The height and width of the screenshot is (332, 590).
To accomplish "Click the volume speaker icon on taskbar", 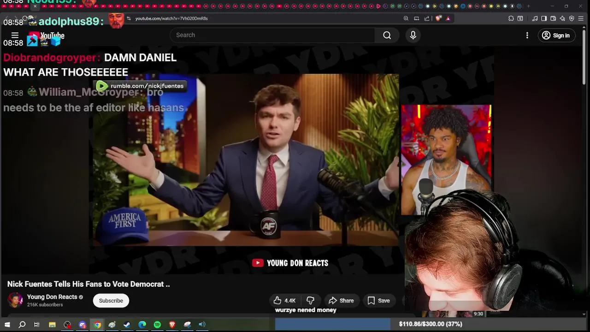I will point(202,325).
